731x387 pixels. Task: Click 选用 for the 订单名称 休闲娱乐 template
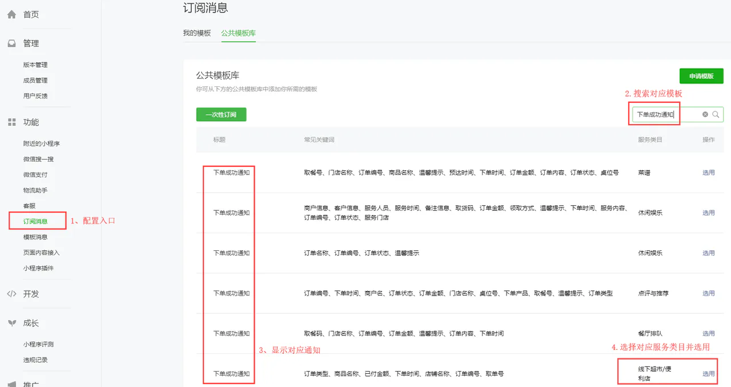tap(708, 253)
